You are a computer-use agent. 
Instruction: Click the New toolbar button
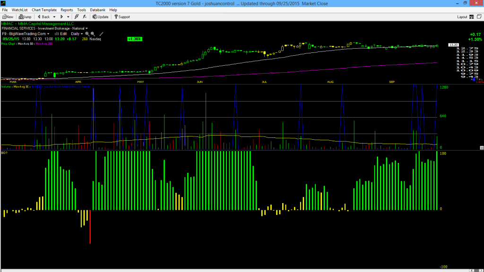(8, 17)
